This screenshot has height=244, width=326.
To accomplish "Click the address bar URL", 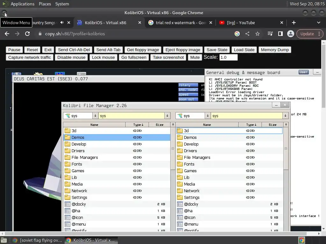I will click(x=75, y=34).
